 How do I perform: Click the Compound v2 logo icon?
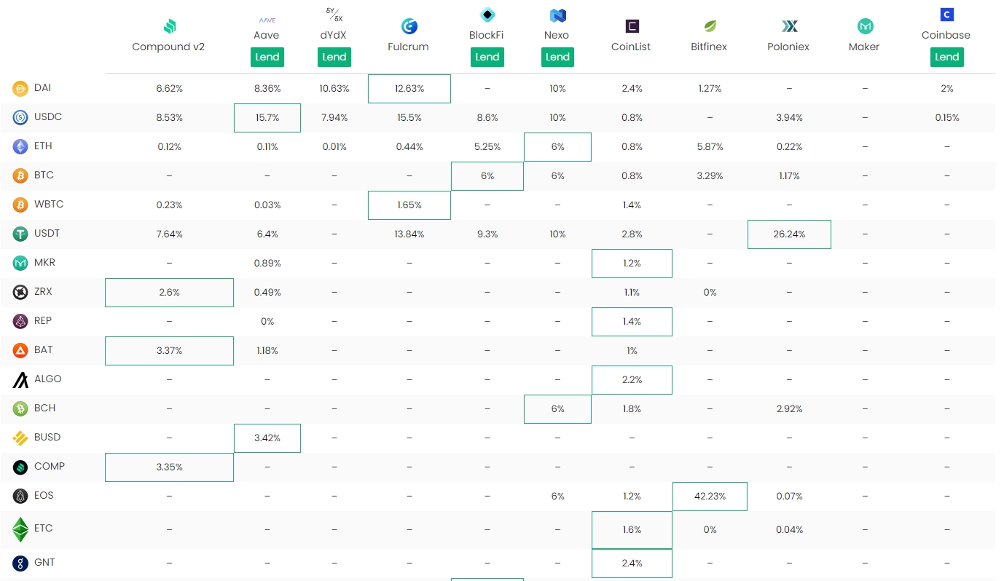[x=169, y=27]
